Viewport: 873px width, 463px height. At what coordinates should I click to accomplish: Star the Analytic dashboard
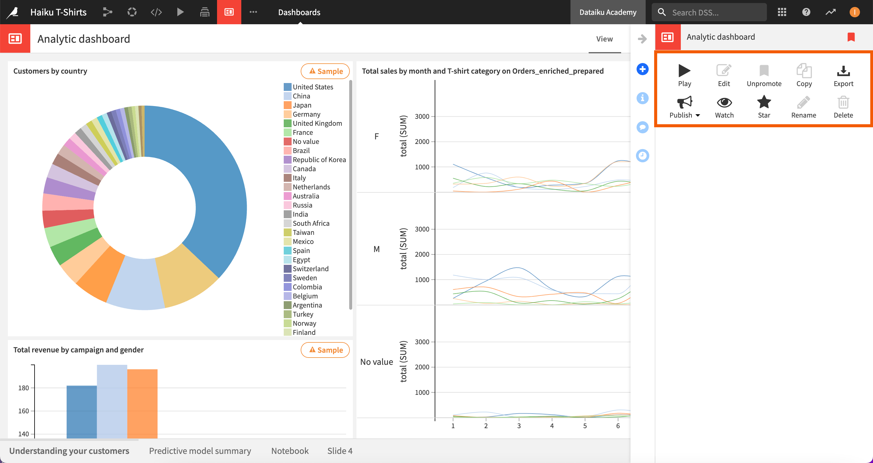[764, 107]
